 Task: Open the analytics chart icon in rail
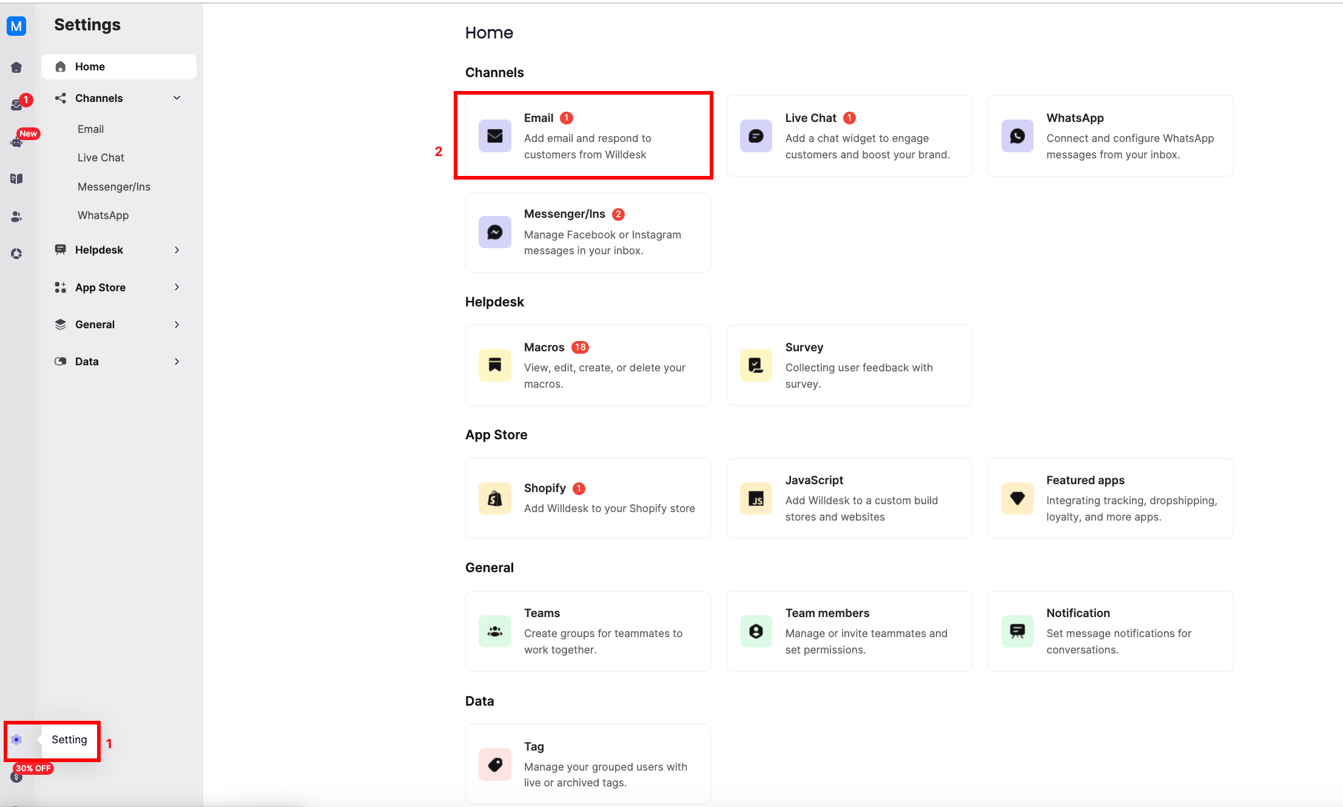pyautogui.click(x=16, y=254)
